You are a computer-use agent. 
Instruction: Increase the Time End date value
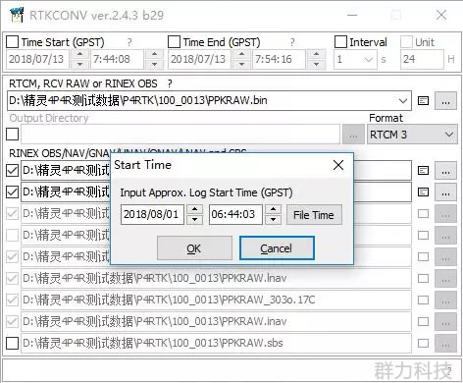point(242,54)
